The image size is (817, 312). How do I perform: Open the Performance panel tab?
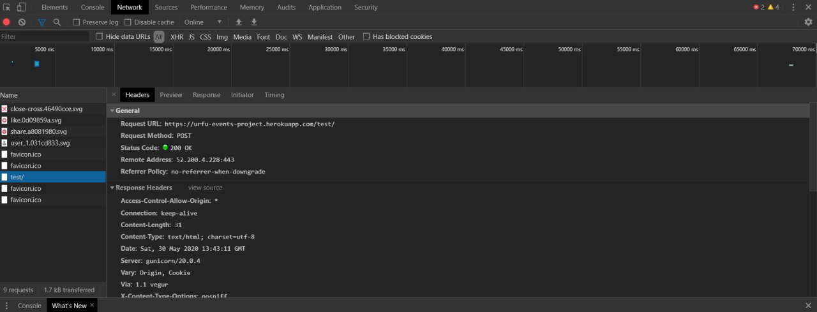(x=209, y=7)
